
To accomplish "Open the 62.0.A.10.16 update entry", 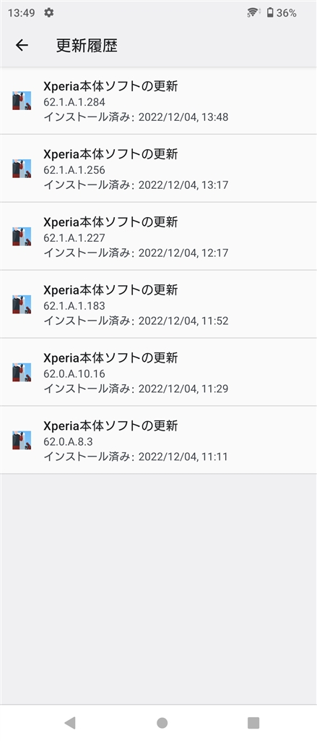I will tap(159, 373).
